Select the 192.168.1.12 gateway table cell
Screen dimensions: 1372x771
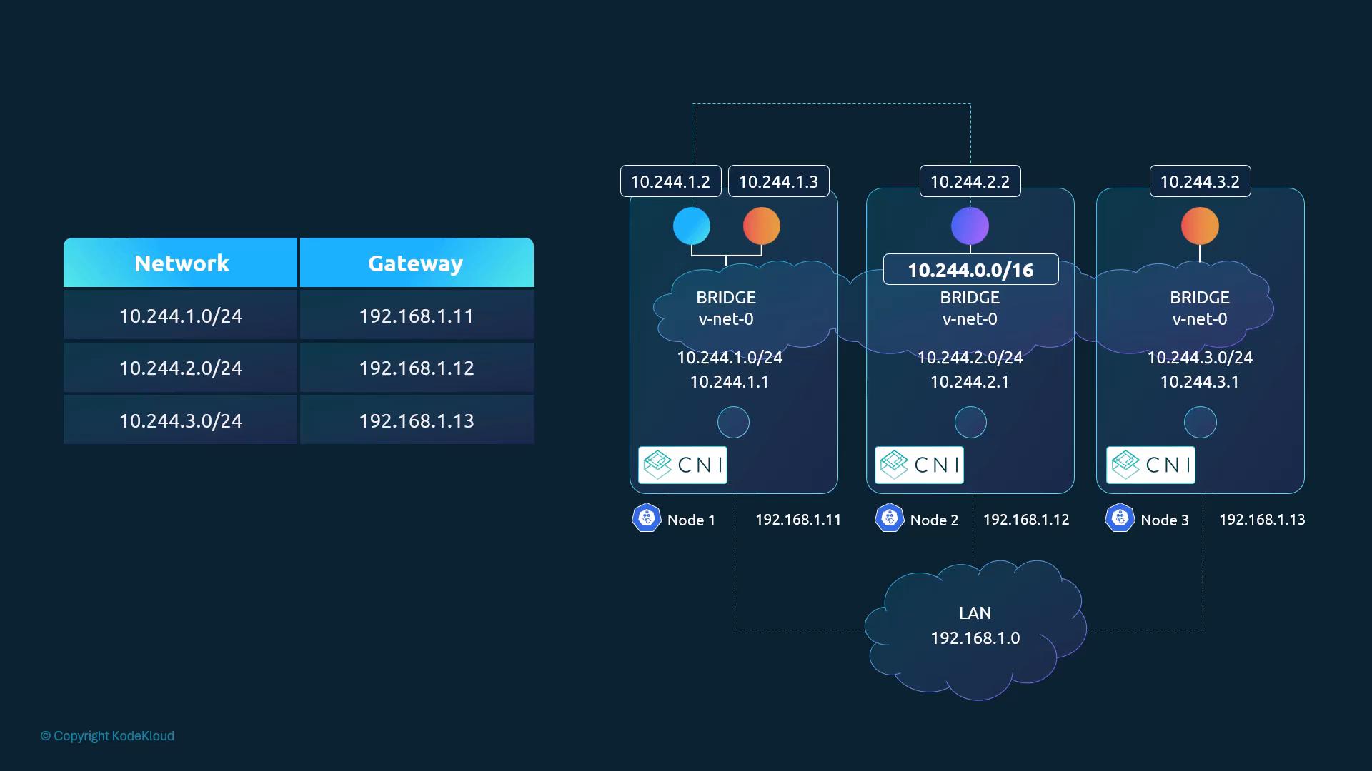click(x=417, y=368)
